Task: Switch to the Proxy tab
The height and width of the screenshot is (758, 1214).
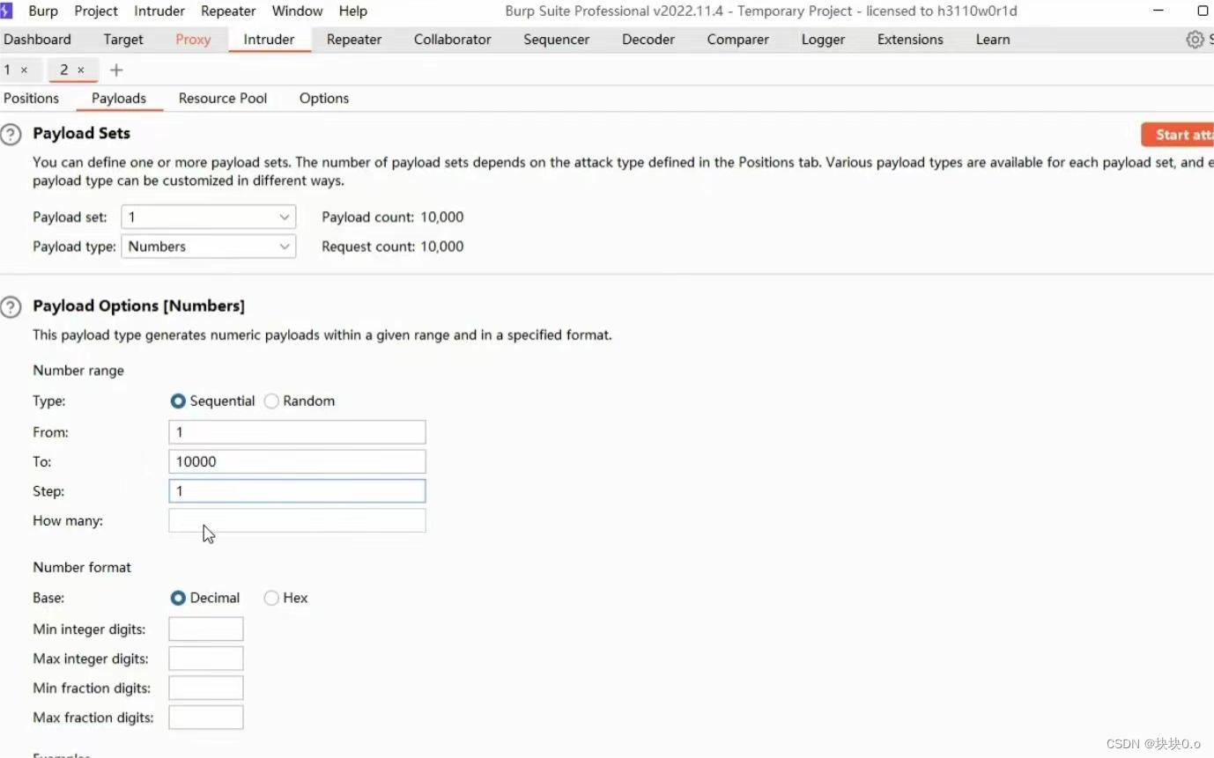Action: (x=193, y=40)
